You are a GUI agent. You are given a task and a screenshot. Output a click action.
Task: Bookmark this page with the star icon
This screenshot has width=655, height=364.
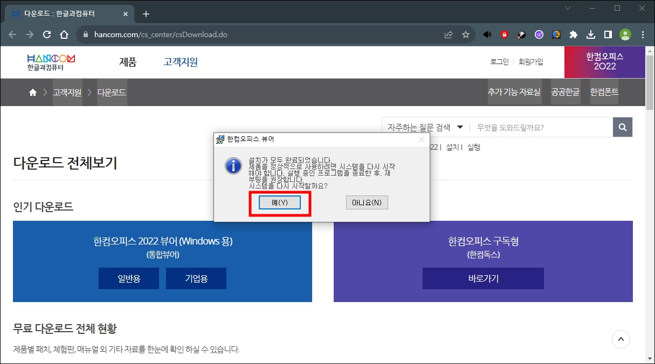click(466, 34)
